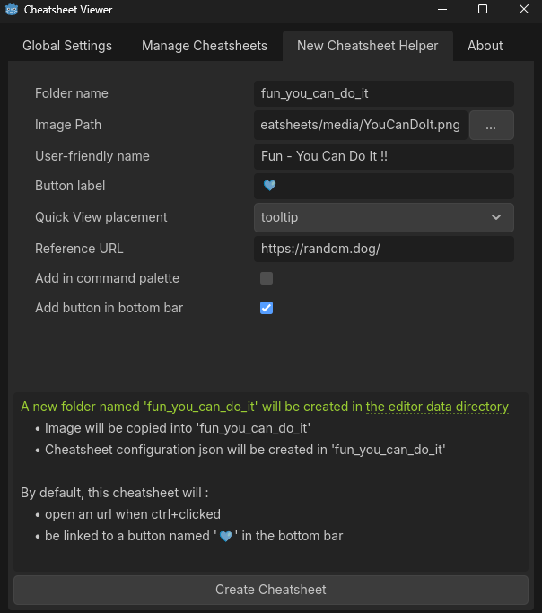
Task: Maximize the Cheatsheet Viewer window
Action: (x=483, y=10)
